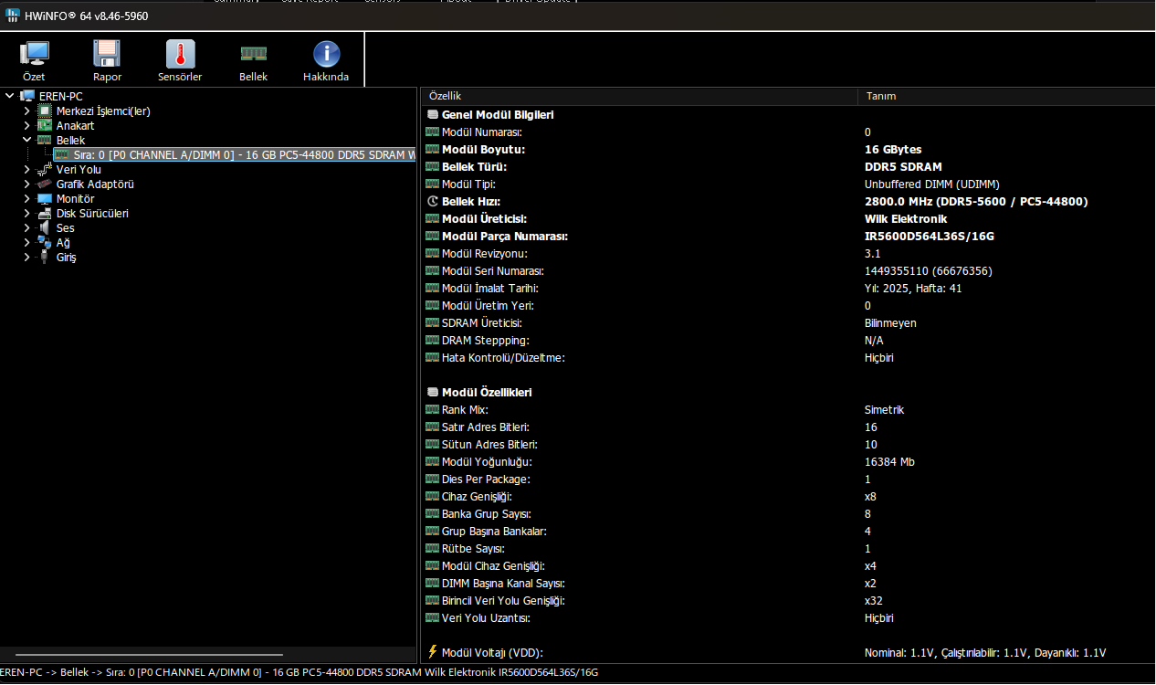Click the Monitör display icon
The height and width of the screenshot is (685, 1156).
(x=45, y=198)
